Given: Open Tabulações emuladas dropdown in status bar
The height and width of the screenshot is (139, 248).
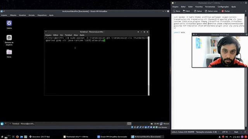Looking at the screenshot, I should point(207,132).
